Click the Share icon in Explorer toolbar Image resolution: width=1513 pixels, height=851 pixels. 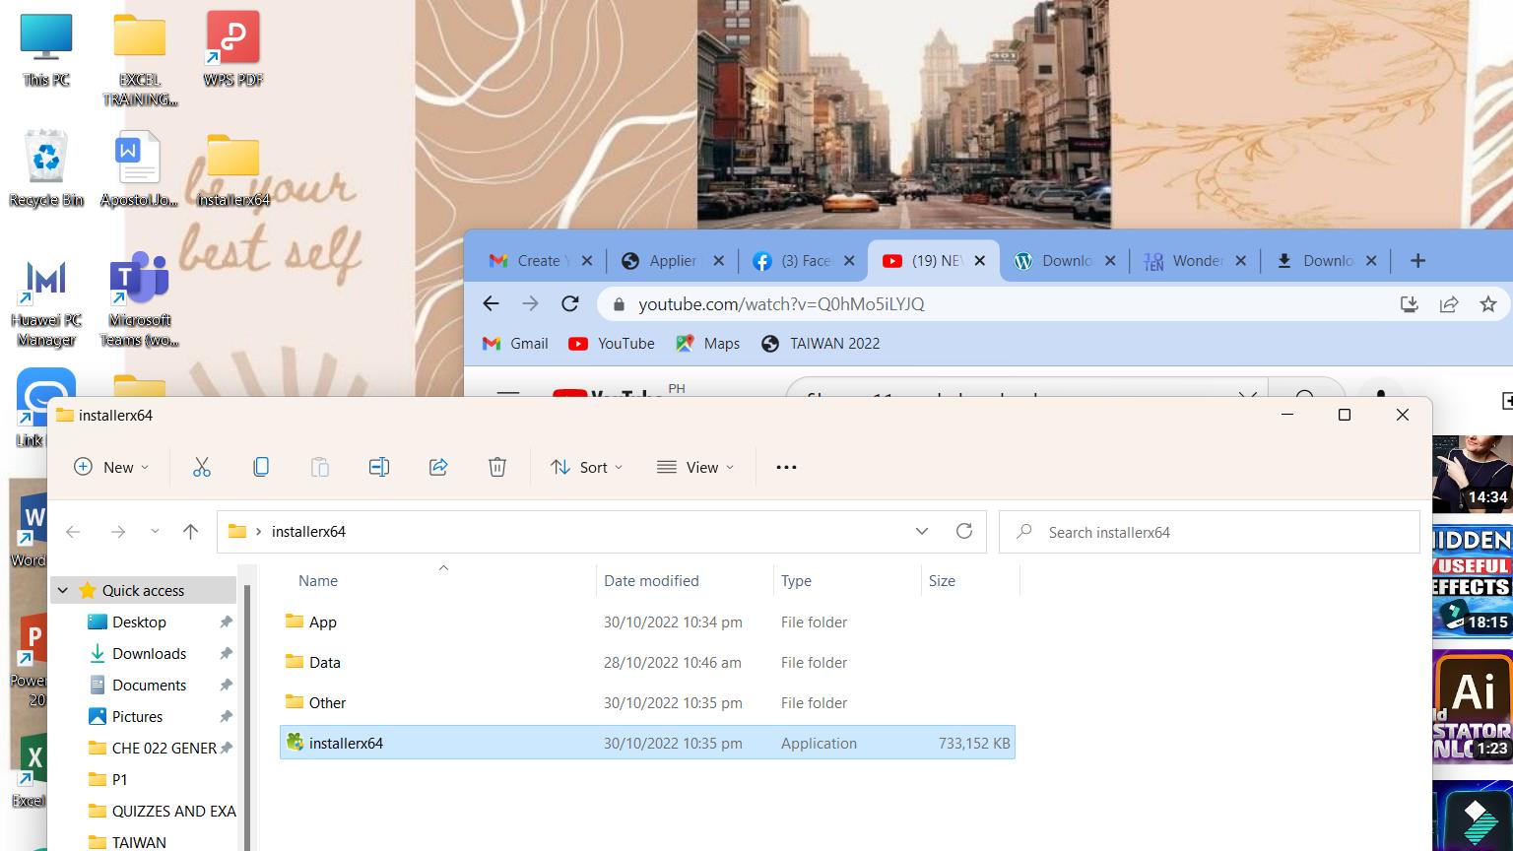438,467
